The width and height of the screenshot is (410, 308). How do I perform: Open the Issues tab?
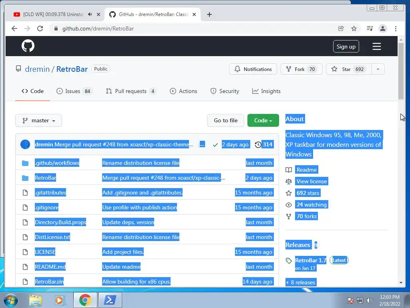click(x=74, y=91)
